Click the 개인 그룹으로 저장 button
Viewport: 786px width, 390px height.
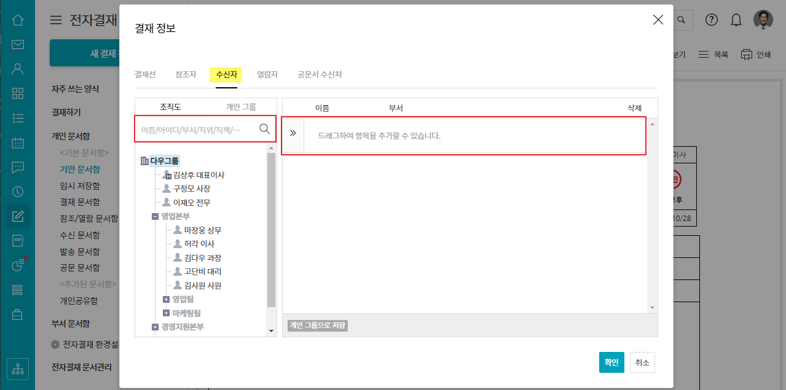pyautogui.click(x=318, y=325)
